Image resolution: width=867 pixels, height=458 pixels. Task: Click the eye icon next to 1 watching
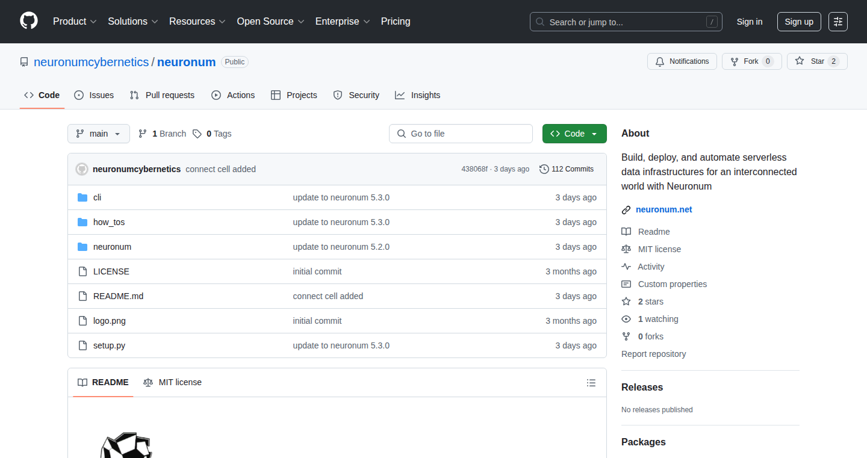[x=626, y=319]
